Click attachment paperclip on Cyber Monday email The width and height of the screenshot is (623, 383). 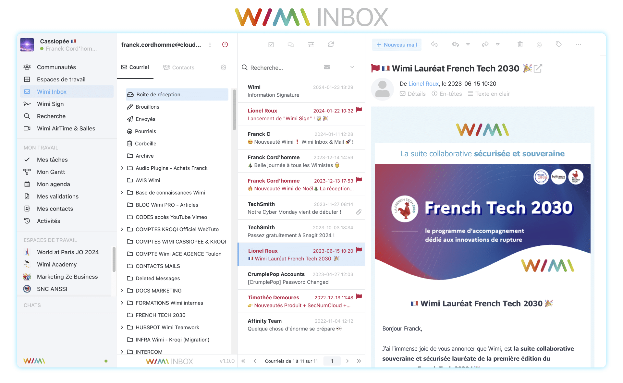[x=359, y=212]
